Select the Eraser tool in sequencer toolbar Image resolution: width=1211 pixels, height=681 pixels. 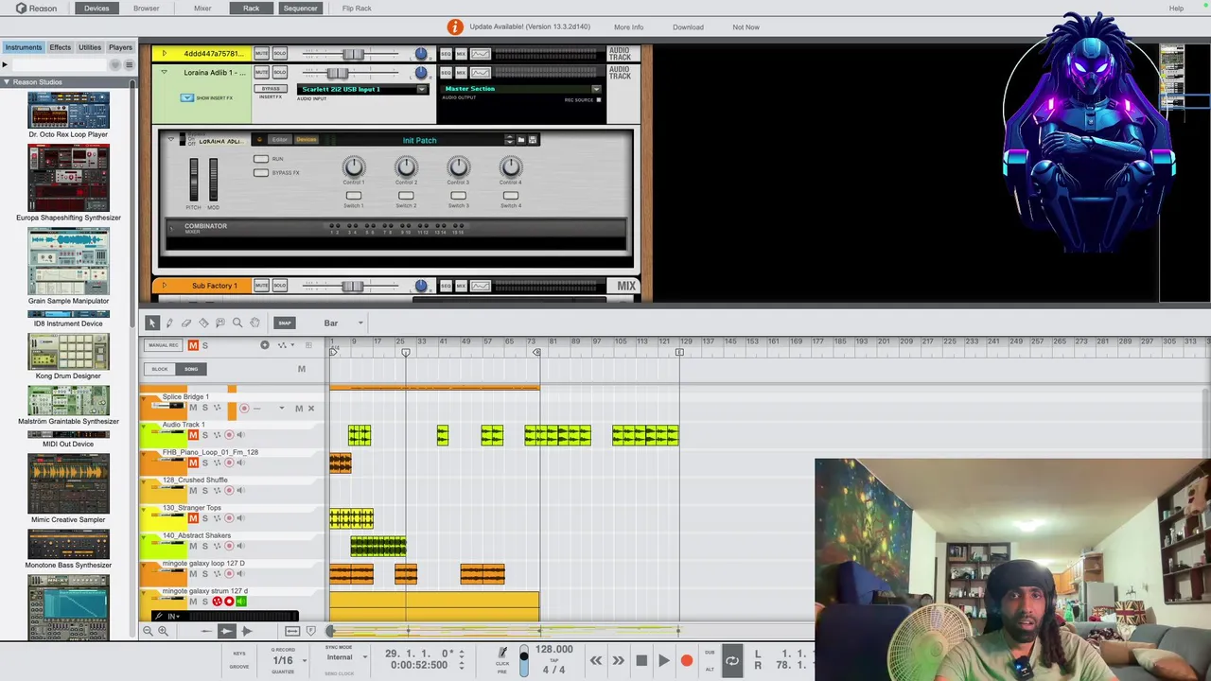[186, 323]
